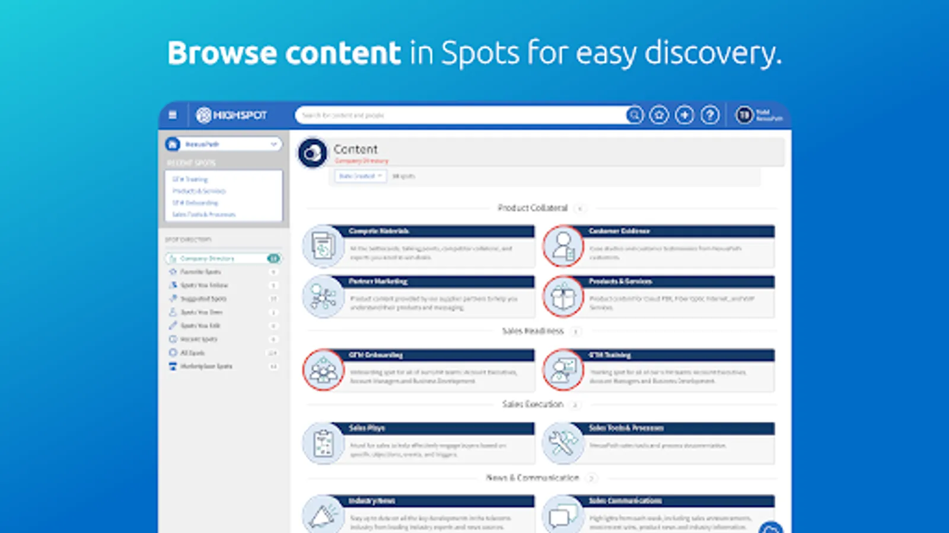Open Marketplace Spots in the sidebar

223,367
